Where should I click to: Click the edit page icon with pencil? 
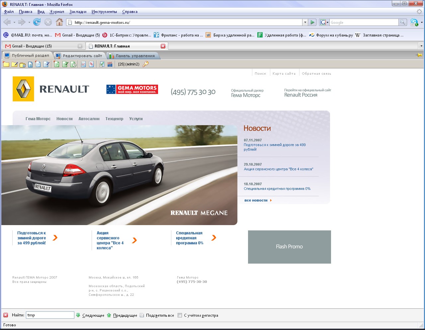(46, 64)
